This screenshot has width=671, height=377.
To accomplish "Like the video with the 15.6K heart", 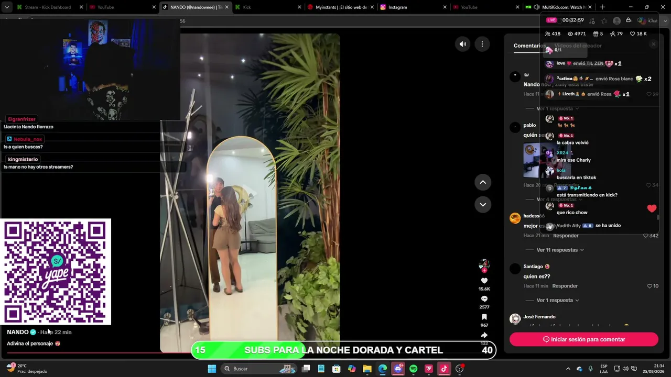I will [x=484, y=281].
